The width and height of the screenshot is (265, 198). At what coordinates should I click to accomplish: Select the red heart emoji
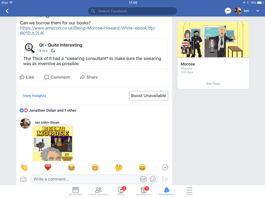point(47,168)
